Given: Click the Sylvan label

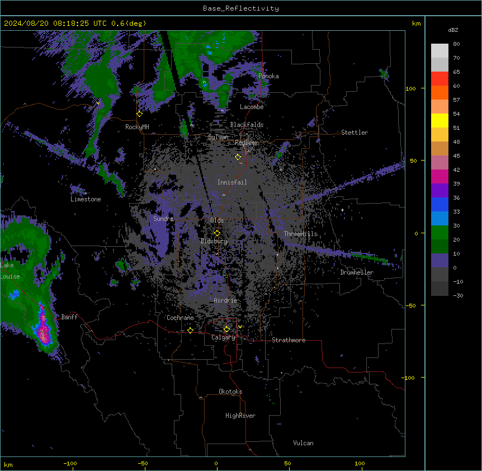Looking at the screenshot, I should tap(218, 137).
